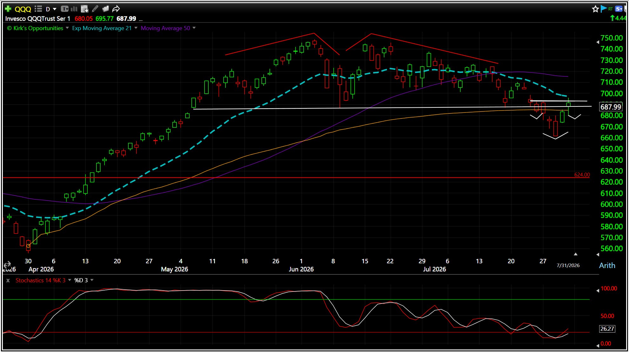Click the 700.00 price axis label

point(612,93)
